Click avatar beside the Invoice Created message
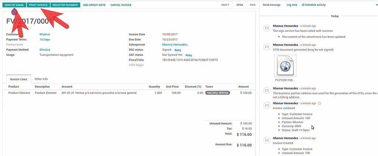378x156 pixels. 267,140
